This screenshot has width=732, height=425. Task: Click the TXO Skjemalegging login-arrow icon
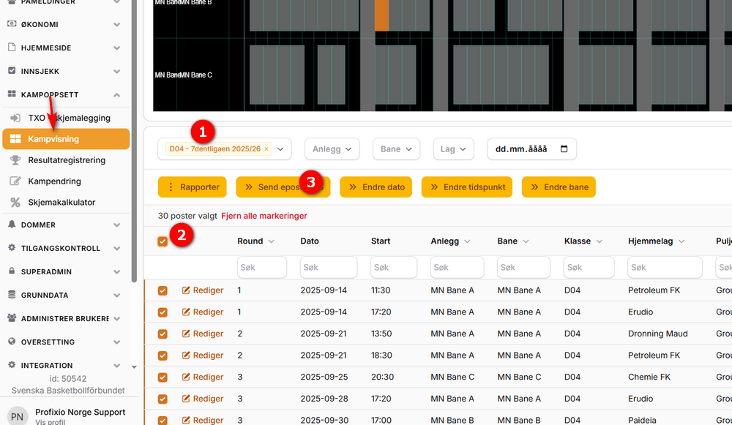(x=15, y=118)
